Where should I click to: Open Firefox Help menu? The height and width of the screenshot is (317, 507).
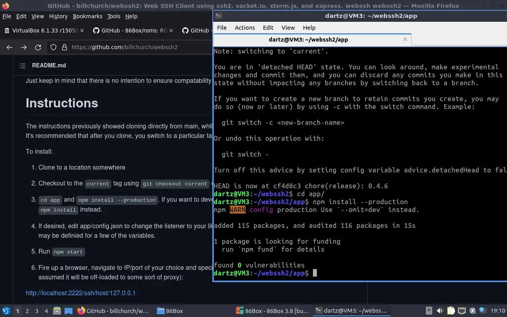[x=131, y=16]
